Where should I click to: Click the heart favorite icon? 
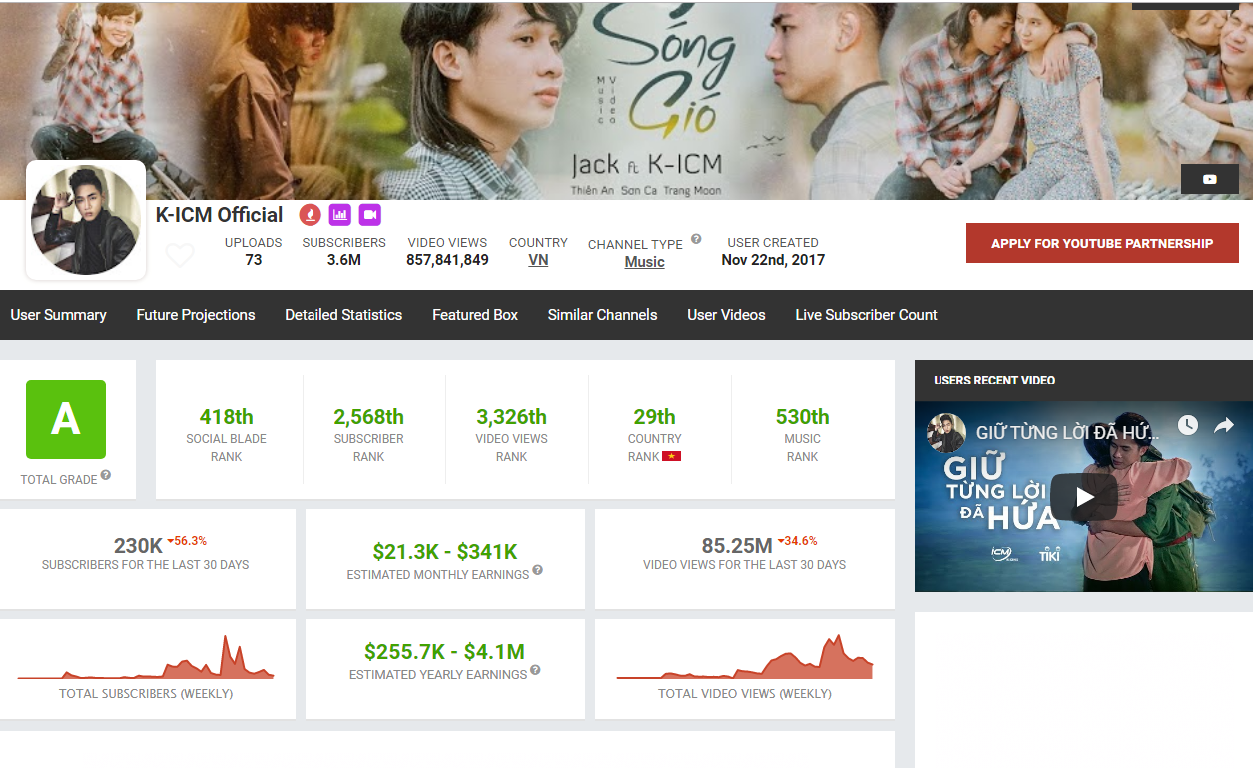(180, 257)
